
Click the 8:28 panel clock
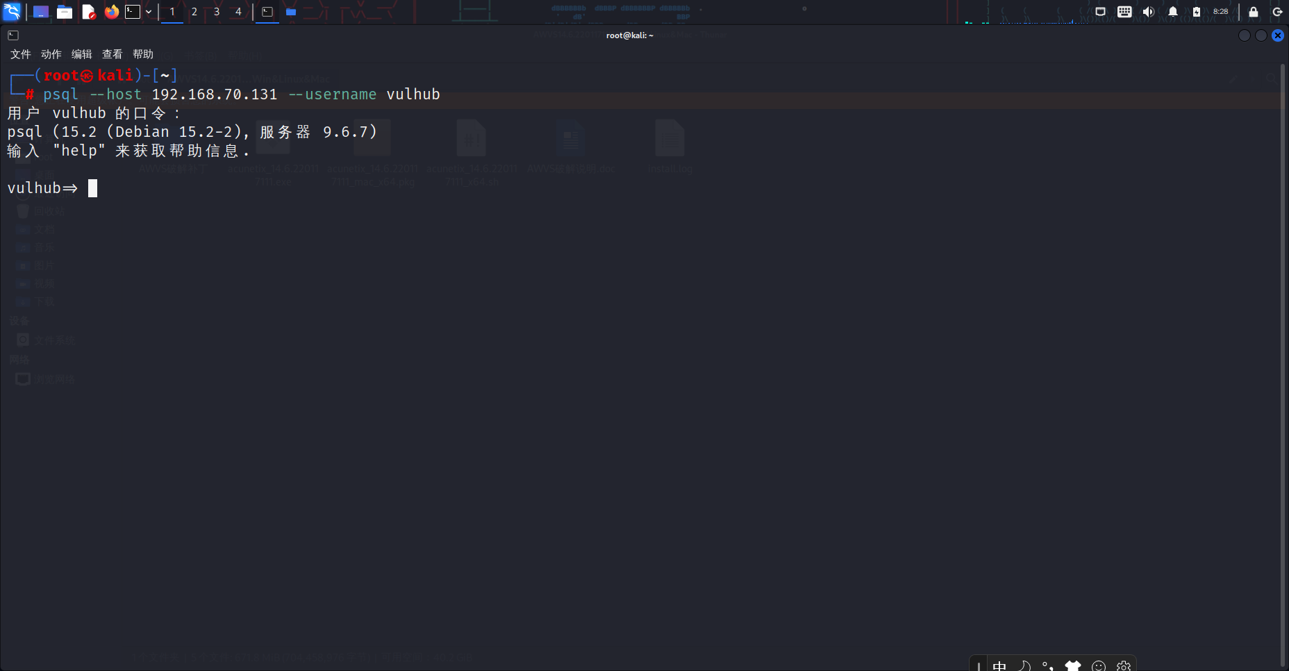1221,12
